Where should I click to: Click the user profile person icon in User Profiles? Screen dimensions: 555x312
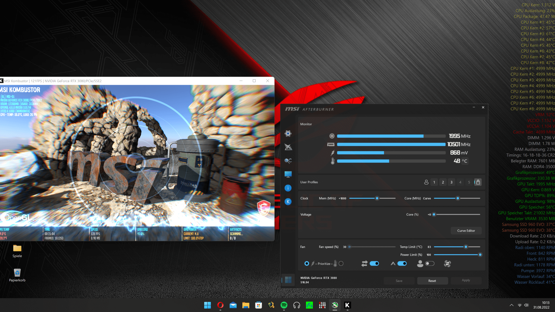click(x=426, y=182)
